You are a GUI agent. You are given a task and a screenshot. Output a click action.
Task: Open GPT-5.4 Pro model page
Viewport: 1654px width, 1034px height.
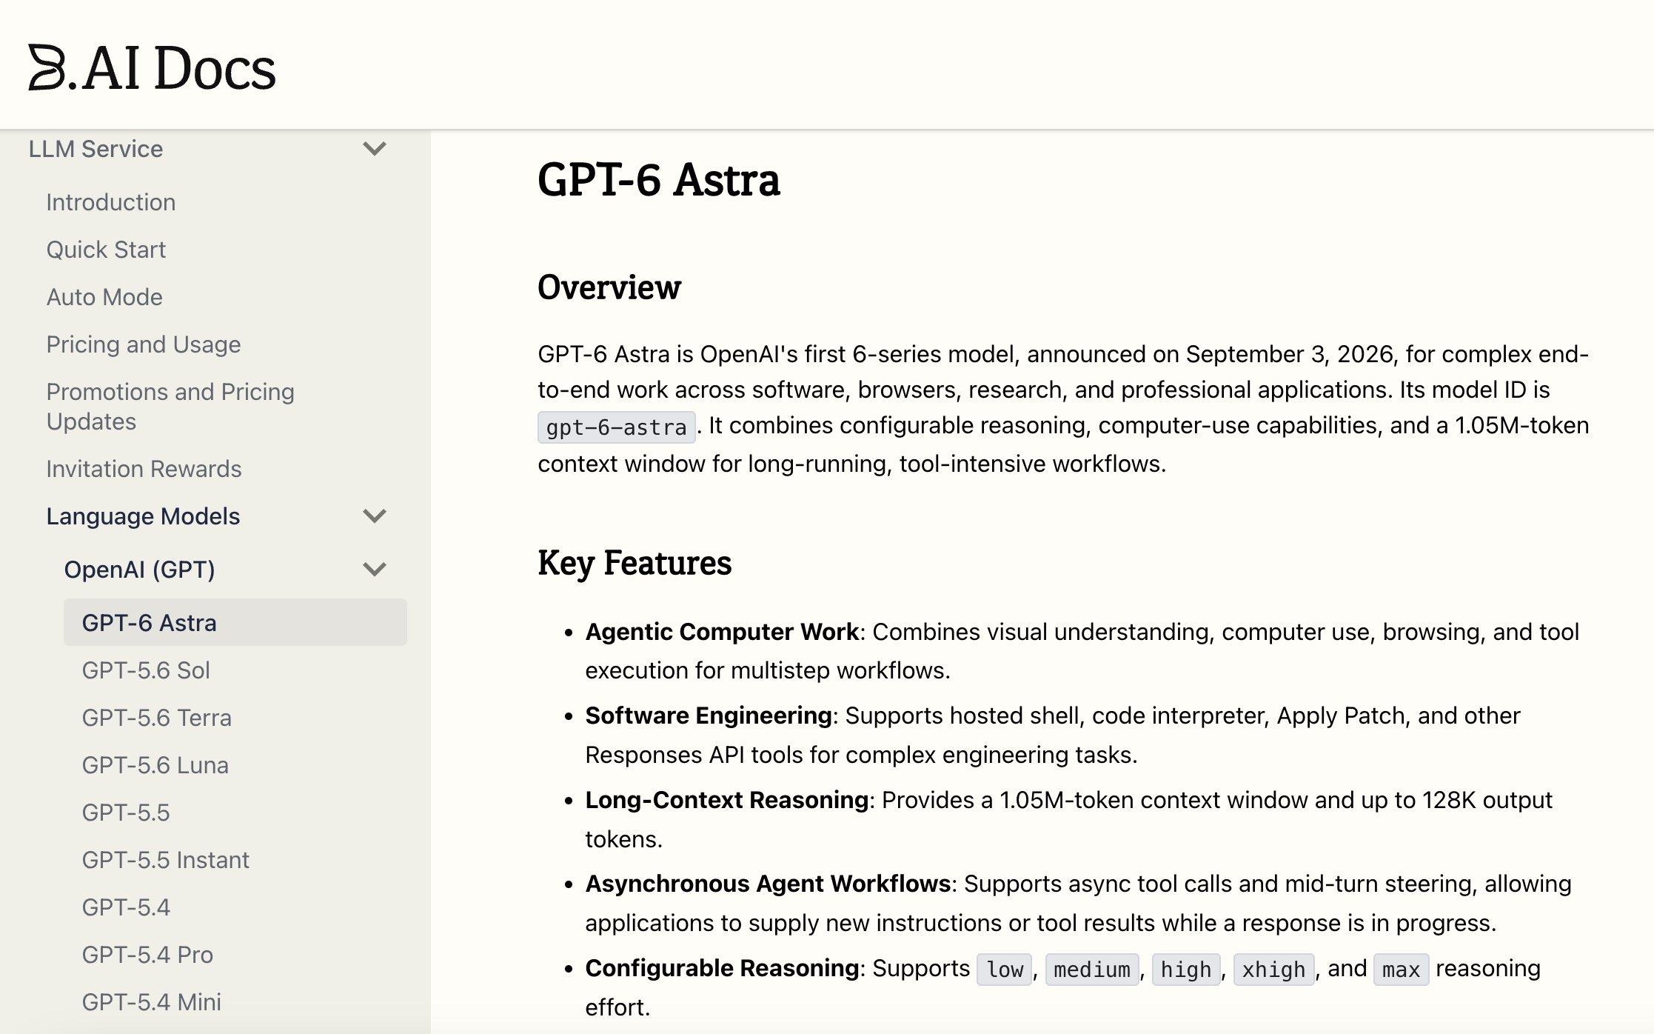click(x=147, y=955)
